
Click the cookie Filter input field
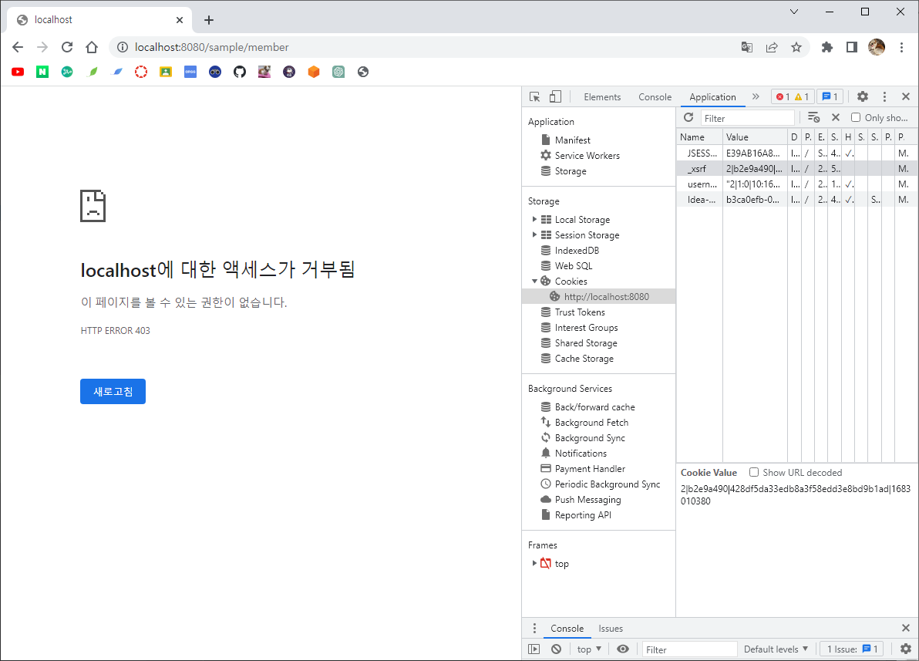[x=747, y=118]
